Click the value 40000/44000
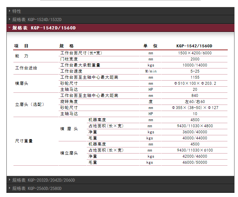The image size is (238, 197). pyautogui.click(x=195, y=138)
